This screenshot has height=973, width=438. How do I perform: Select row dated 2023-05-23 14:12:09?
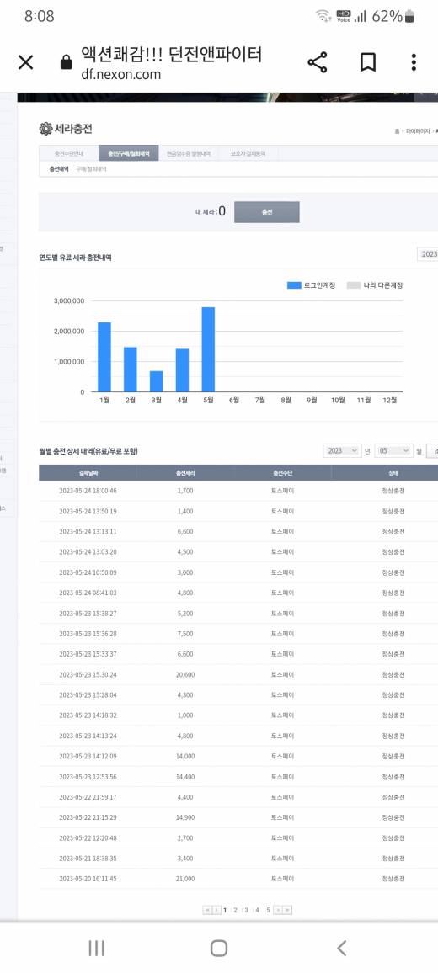coord(238,756)
